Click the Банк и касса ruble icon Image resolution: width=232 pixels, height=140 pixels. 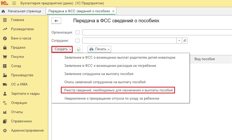(5, 38)
